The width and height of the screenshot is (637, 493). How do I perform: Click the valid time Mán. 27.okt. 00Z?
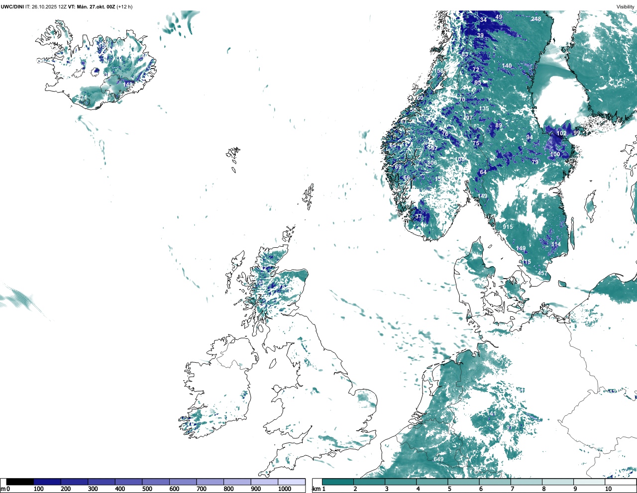[95, 6]
